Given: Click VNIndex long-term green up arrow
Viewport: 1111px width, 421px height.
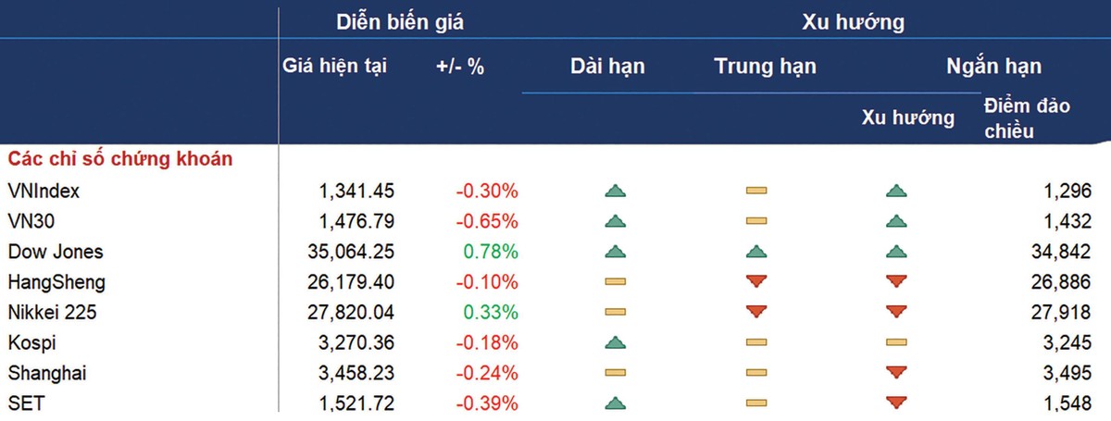Looking at the screenshot, I should 616,192.
